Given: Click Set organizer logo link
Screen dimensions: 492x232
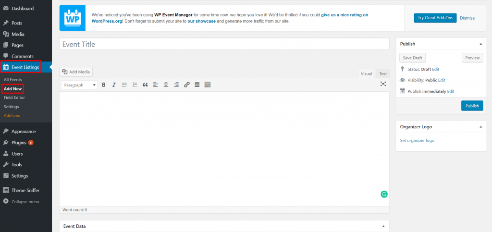Looking at the screenshot, I should [x=417, y=140].
